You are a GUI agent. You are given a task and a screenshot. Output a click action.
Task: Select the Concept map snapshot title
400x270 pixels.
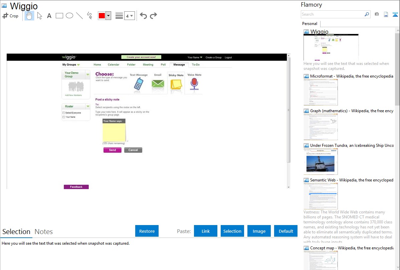[x=352, y=248]
